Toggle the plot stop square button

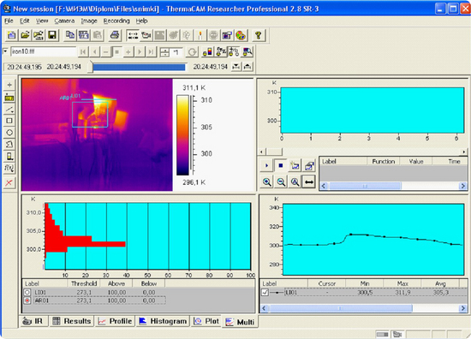(281, 165)
